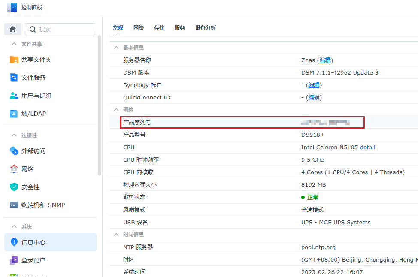Collapse the 连接性 sidebar section

(14, 135)
